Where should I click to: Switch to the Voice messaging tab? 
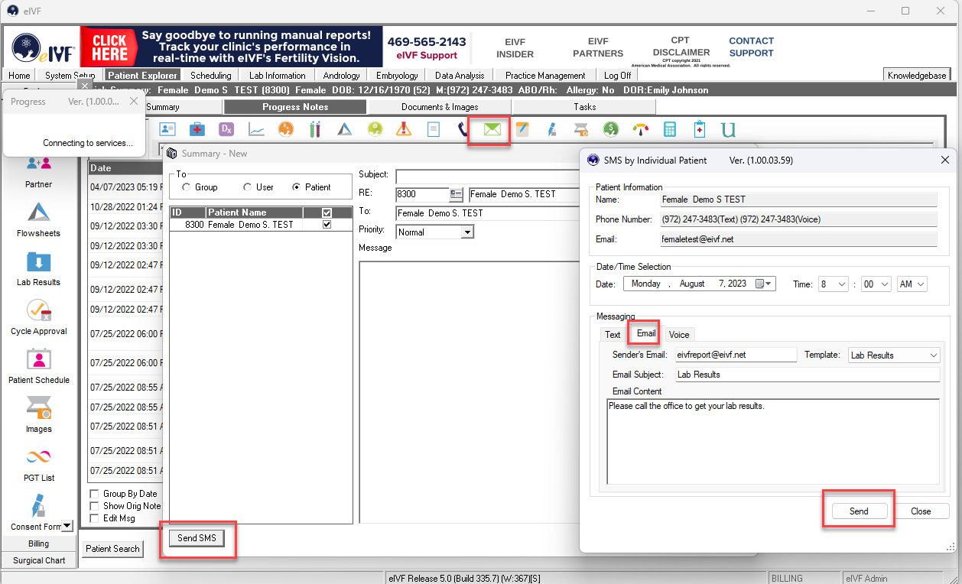click(679, 334)
